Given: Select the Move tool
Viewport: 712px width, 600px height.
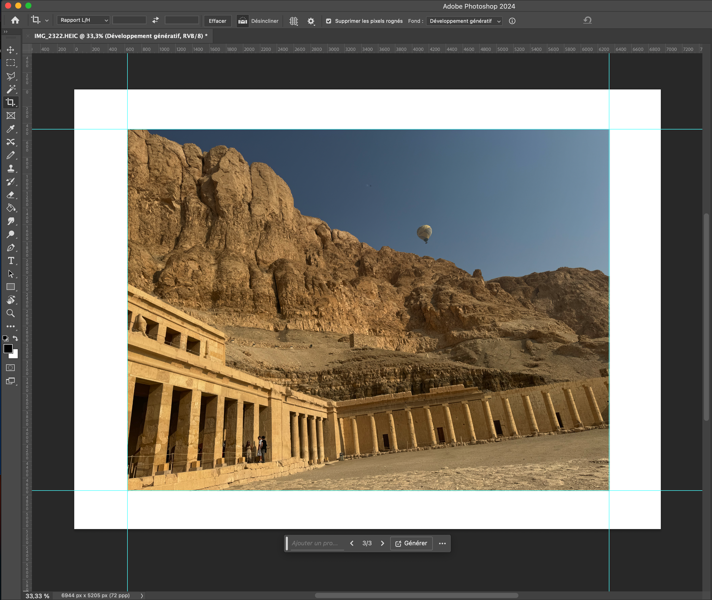Looking at the screenshot, I should 11,50.
